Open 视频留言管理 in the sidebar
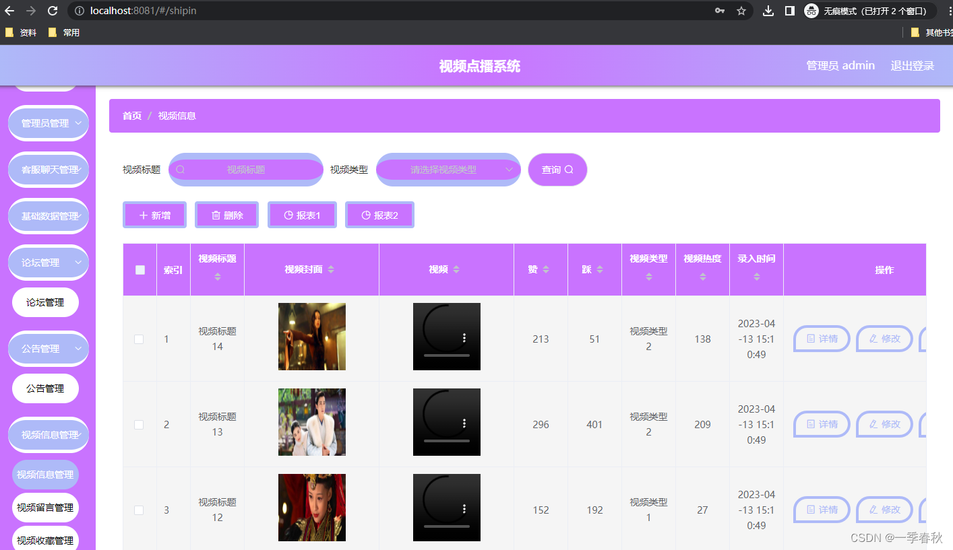953x550 pixels. click(45, 507)
